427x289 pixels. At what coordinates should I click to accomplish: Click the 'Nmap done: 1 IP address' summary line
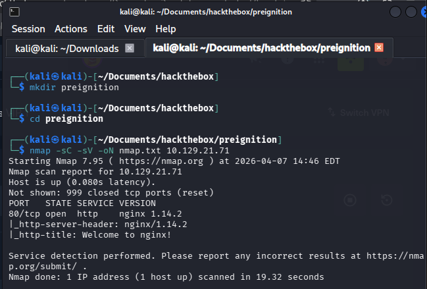[166, 277]
